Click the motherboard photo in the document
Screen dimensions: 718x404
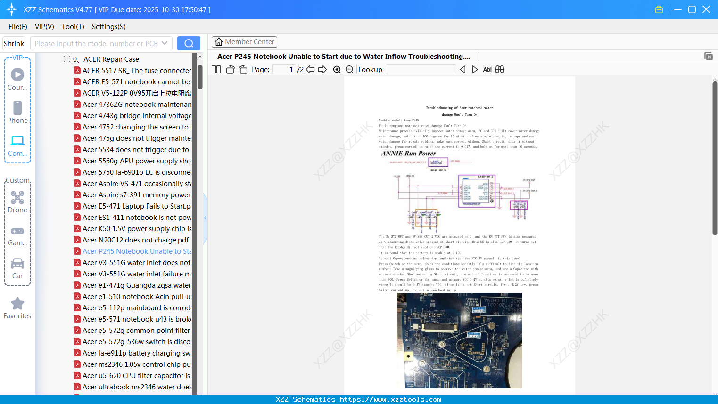459,340
